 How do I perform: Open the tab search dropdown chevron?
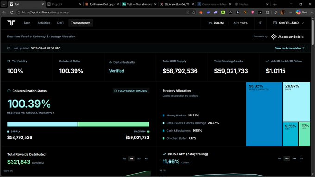click(x=4, y=4)
